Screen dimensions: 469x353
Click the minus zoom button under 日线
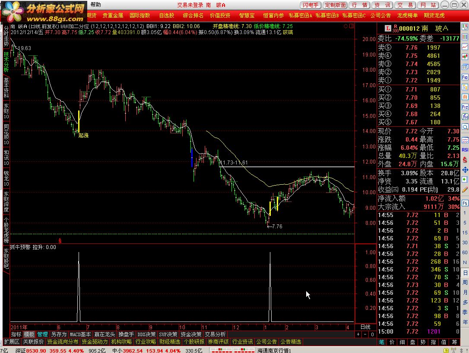[x=365, y=334]
